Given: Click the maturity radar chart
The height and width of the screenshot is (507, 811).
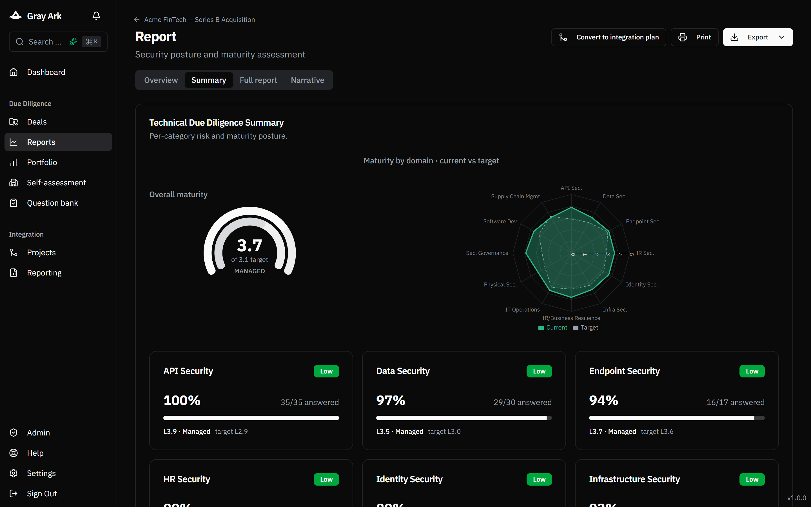Looking at the screenshot, I should [x=571, y=253].
